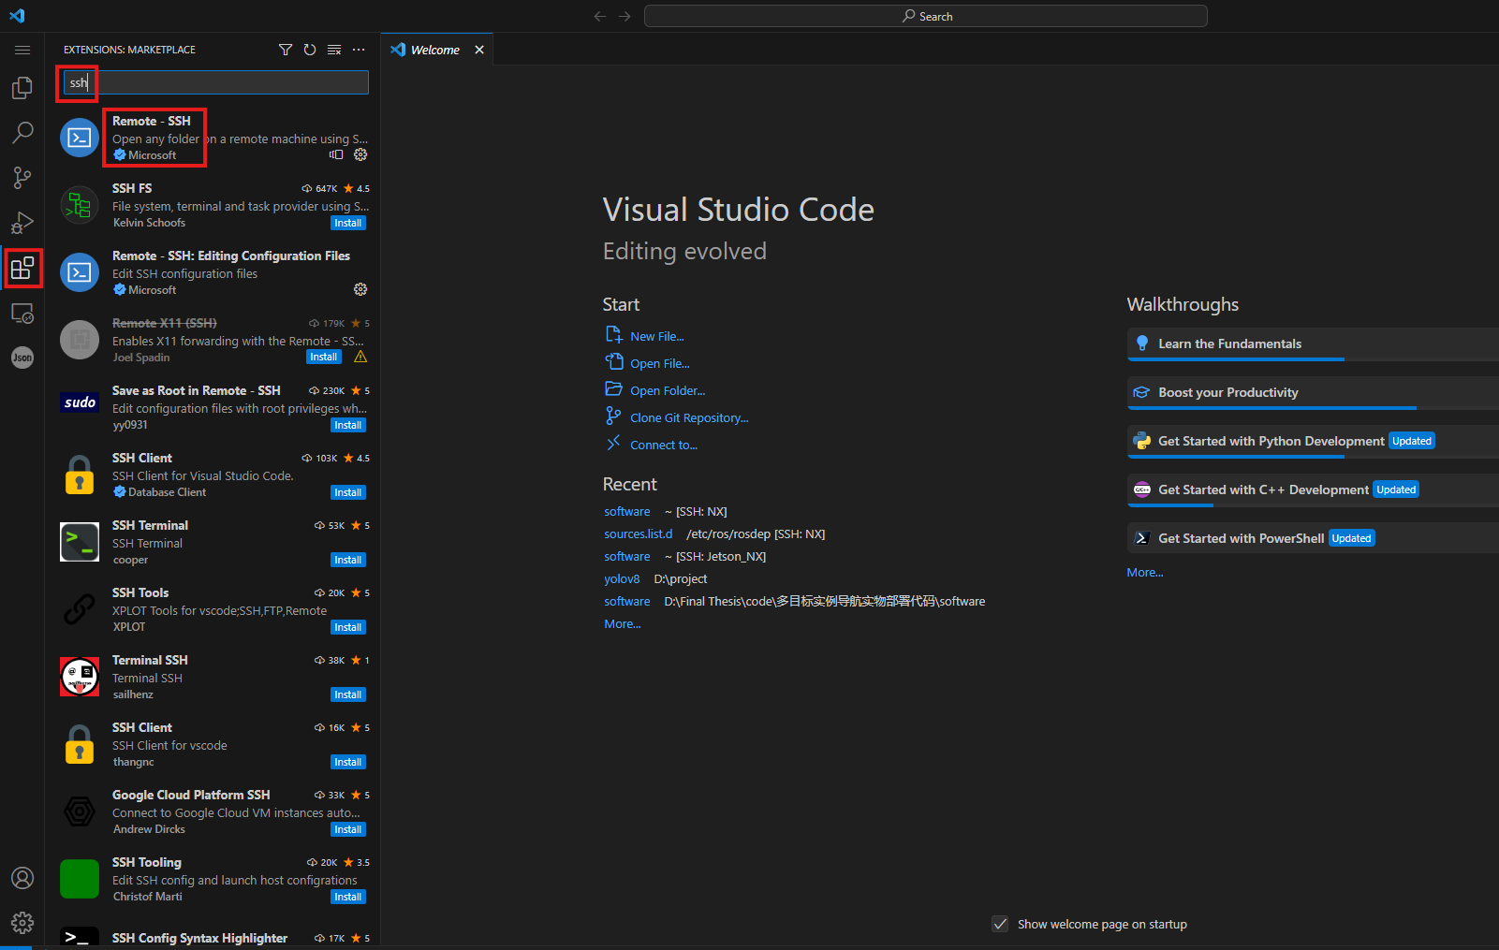Show more walkthroughs
Image resolution: width=1499 pixels, height=950 pixels.
point(1145,572)
